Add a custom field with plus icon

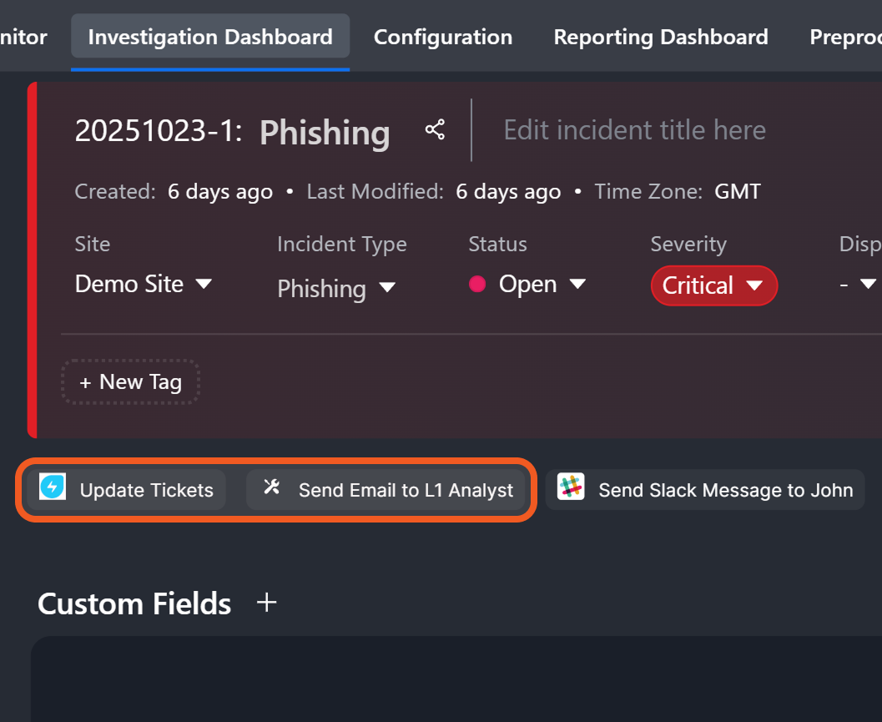click(x=266, y=603)
